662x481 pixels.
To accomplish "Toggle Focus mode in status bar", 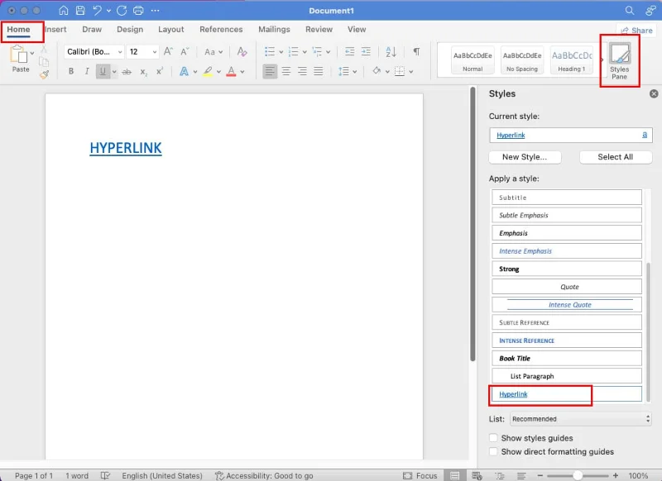I will click(x=420, y=475).
